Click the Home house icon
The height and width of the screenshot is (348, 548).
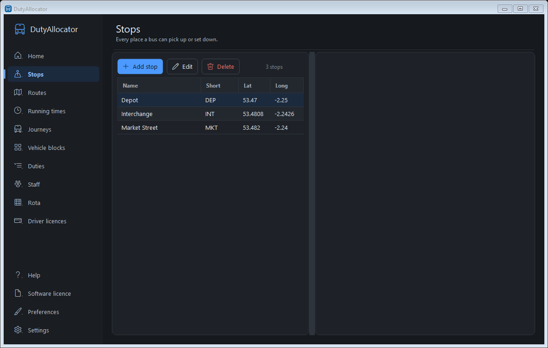(x=18, y=55)
